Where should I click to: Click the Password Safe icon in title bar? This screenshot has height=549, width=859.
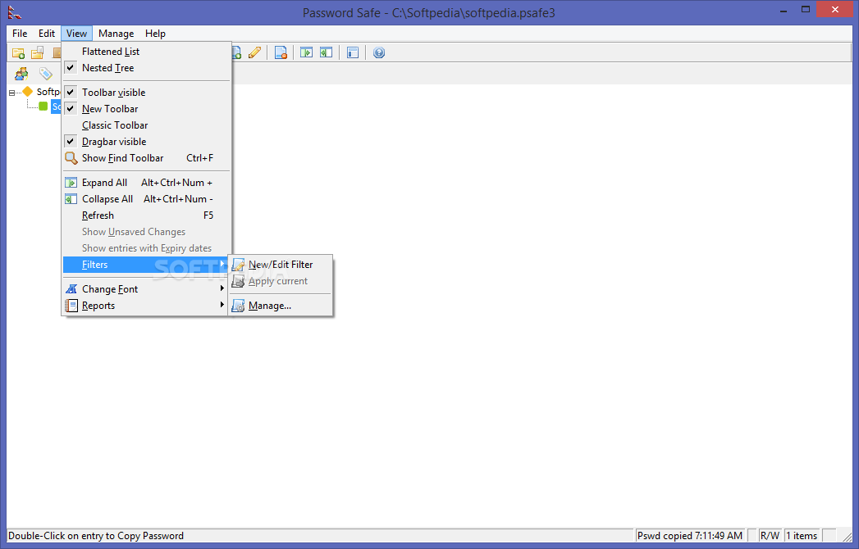point(15,11)
